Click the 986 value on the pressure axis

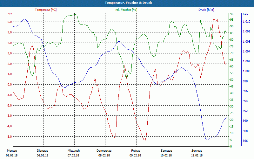click(x=245, y=141)
